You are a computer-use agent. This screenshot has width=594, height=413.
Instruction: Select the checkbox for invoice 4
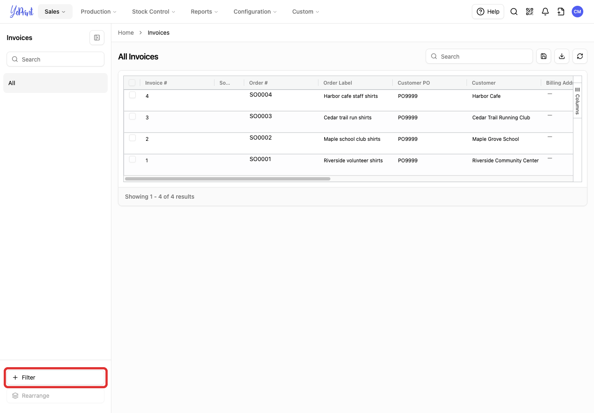132,95
